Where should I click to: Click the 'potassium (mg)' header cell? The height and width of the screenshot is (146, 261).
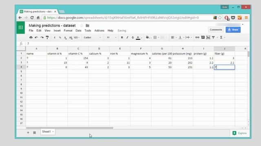click(x=183, y=54)
